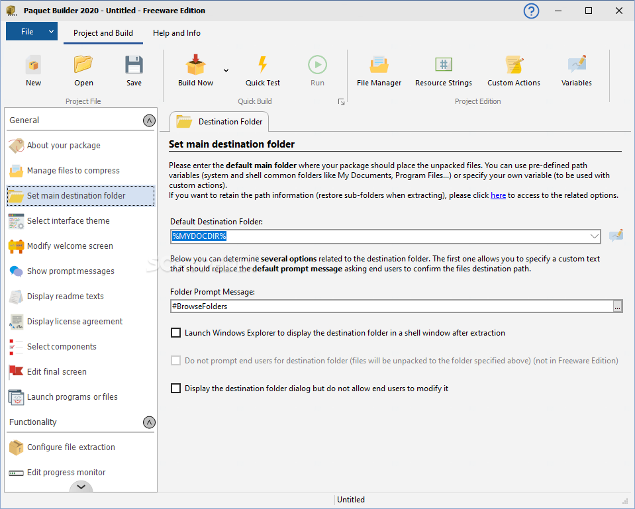Open Edit final screen page
The height and width of the screenshot is (509, 635).
tap(81, 371)
